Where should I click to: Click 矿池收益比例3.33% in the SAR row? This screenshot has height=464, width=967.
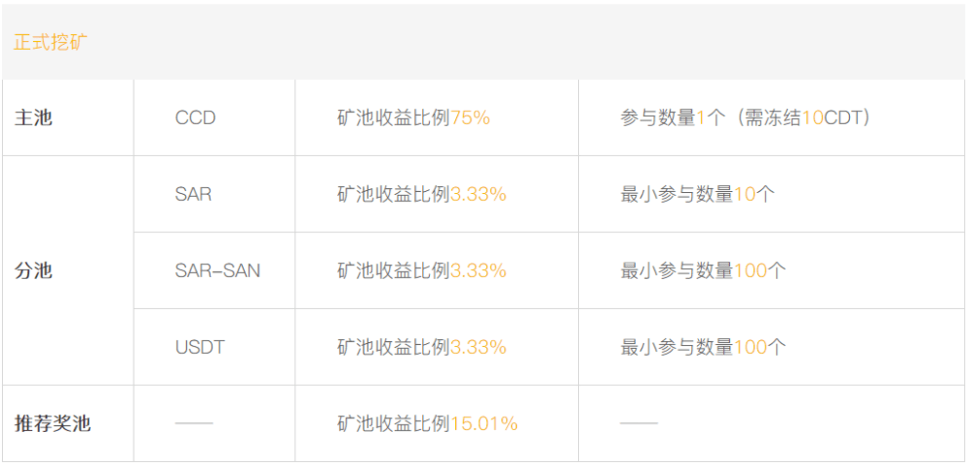pyautogui.click(x=422, y=194)
